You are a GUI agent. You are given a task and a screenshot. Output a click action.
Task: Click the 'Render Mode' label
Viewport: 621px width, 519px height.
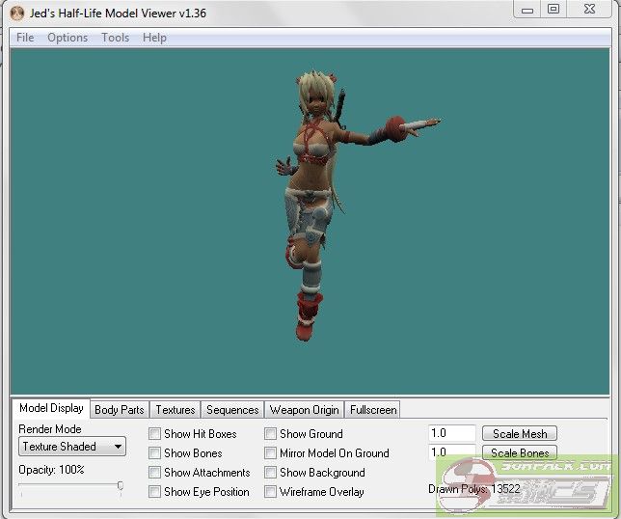click(x=50, y=429)
